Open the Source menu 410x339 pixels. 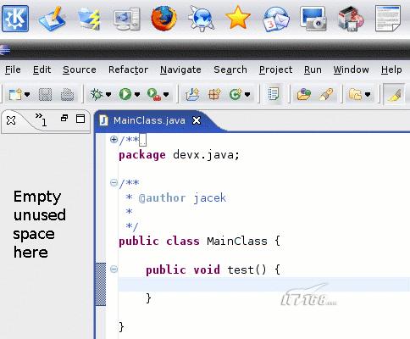80,69
